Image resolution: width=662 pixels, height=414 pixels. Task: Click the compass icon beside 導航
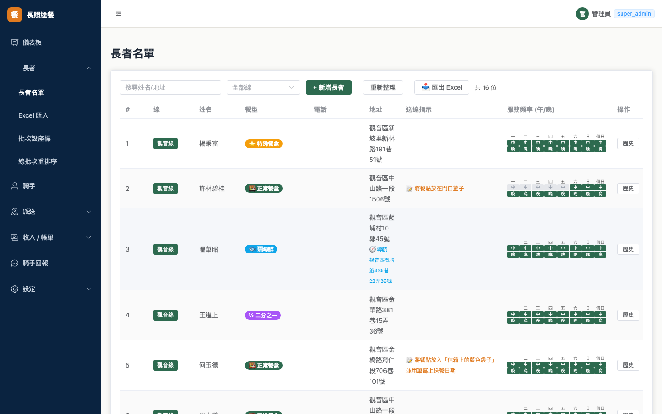point(372,249)
